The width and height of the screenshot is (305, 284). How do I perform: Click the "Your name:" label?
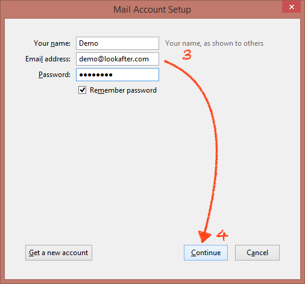(x=52, y=43)
